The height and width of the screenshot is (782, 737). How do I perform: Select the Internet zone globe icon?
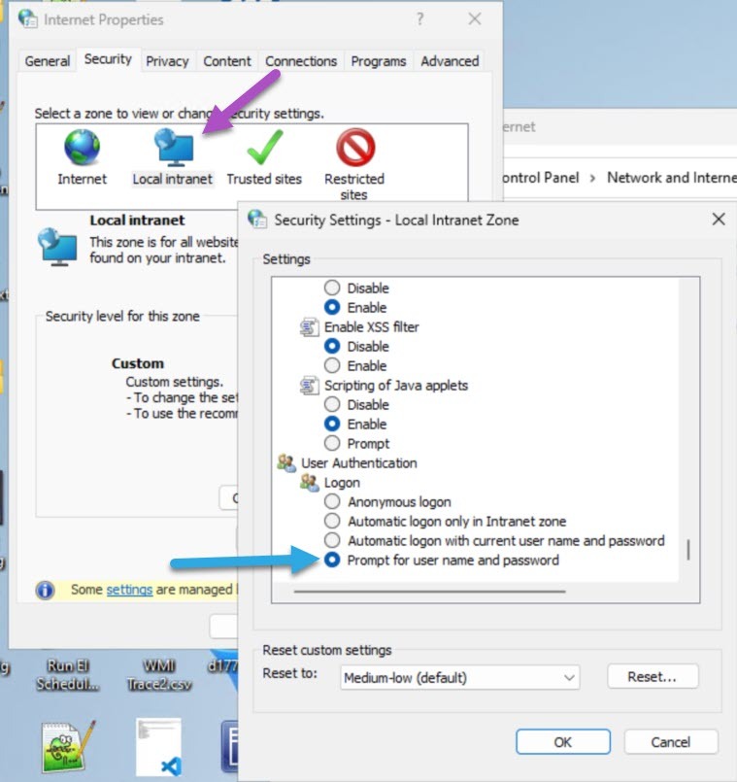[82, 149]
